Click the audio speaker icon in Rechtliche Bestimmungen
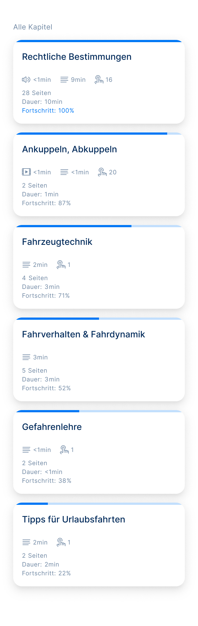The height and width of the screenshot is (626, 198). pos(26,80)
